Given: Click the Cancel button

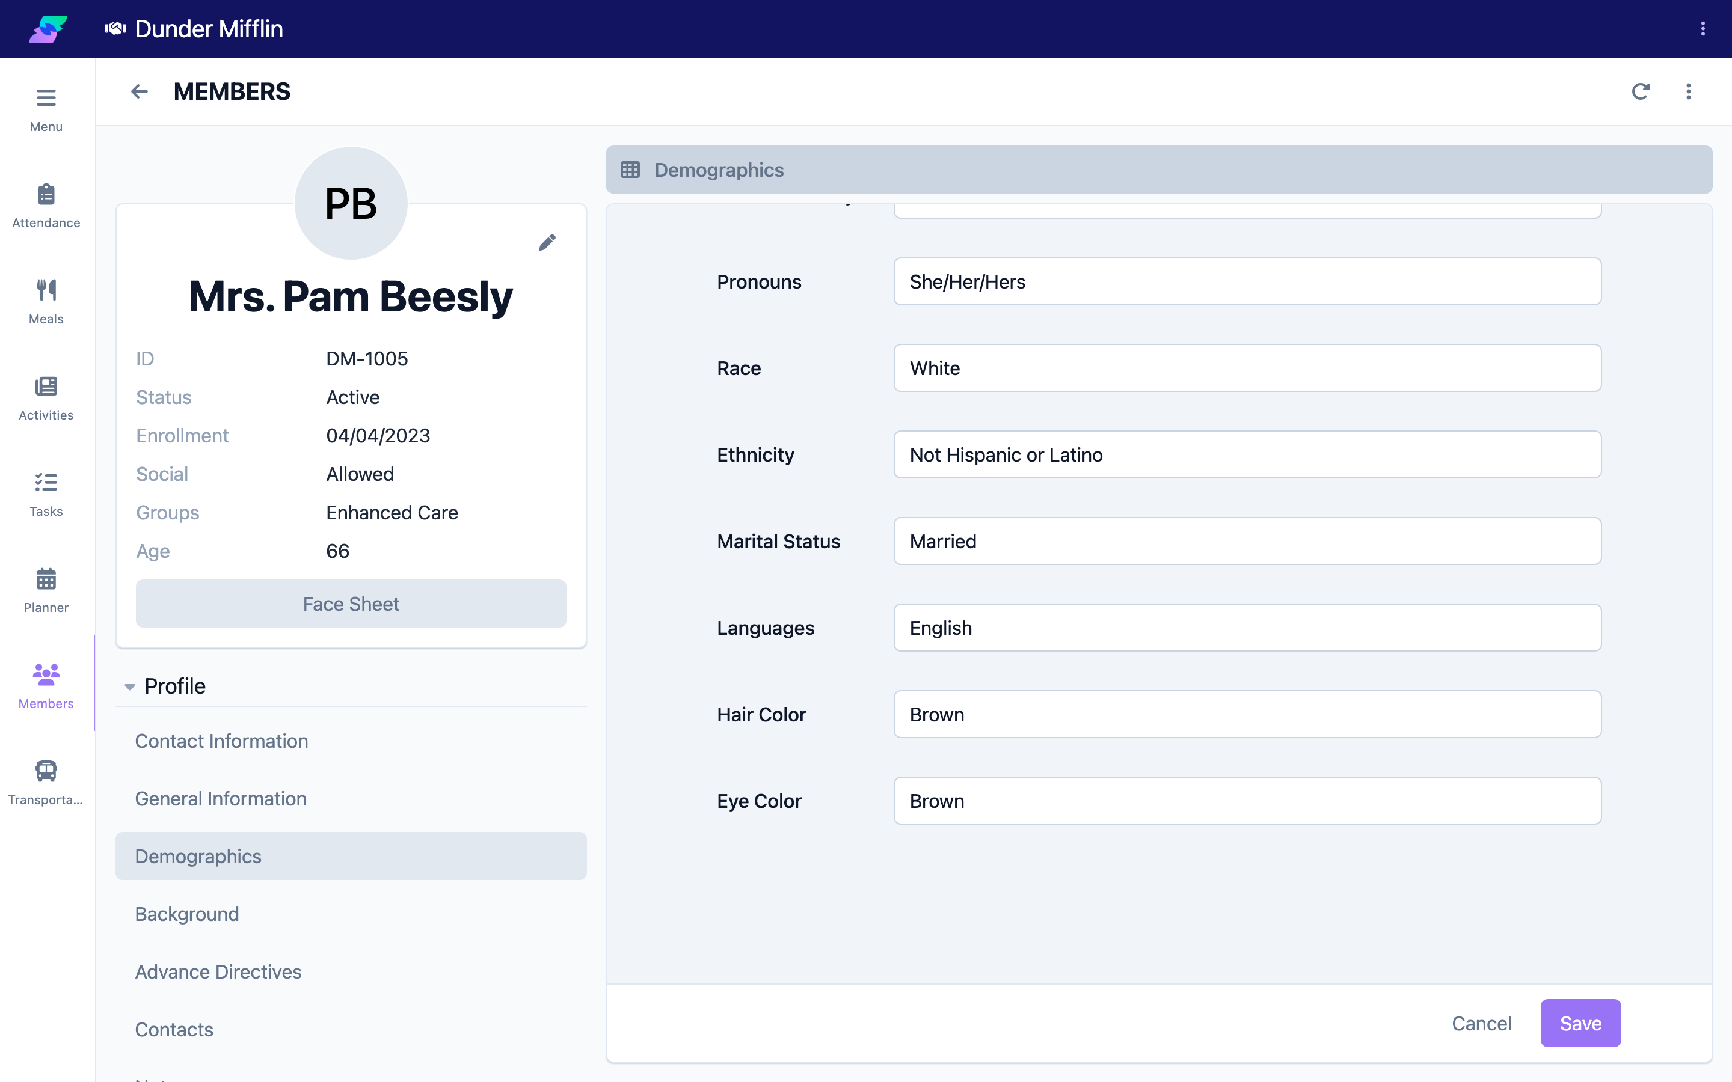Looking at the screenshot, I should tap(1481, 1023).
